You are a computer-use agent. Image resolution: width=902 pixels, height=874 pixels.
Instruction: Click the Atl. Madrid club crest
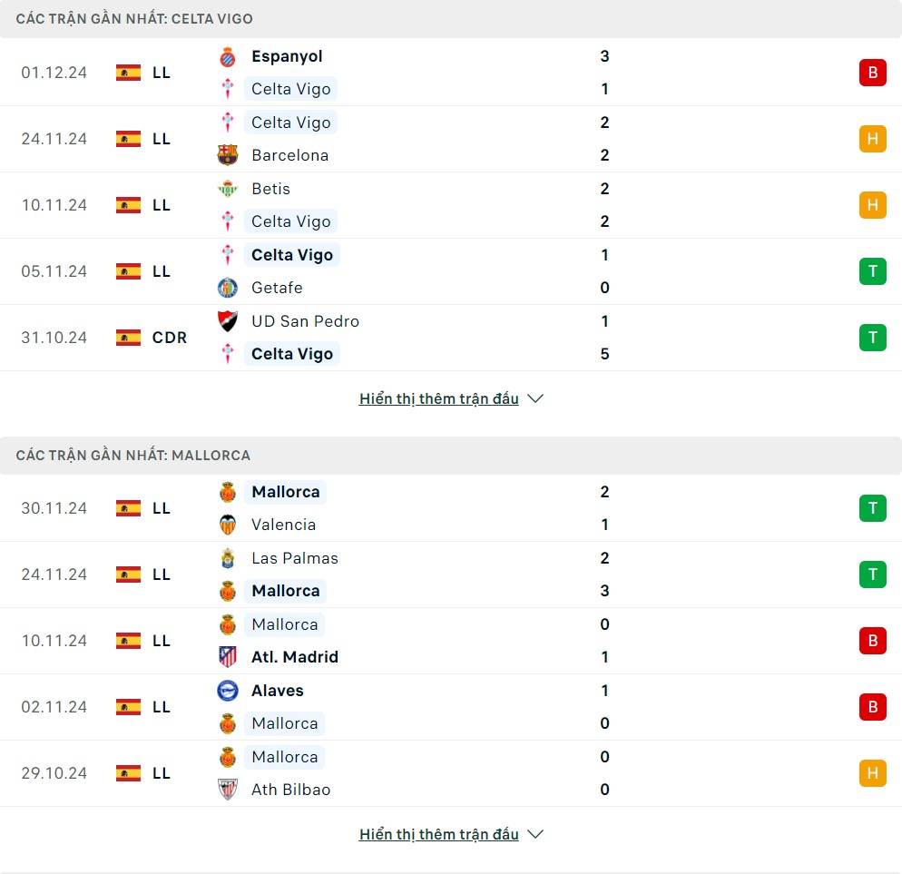[228, 657]
